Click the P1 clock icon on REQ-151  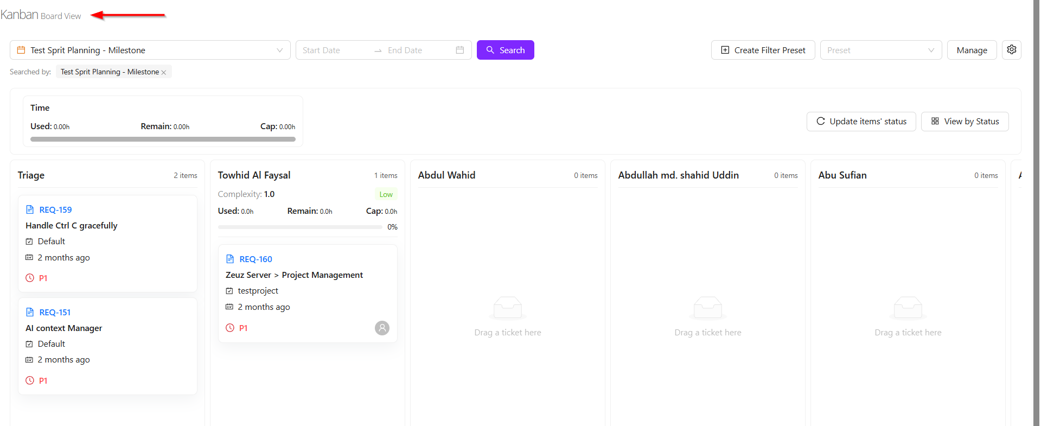click(30, 380)
